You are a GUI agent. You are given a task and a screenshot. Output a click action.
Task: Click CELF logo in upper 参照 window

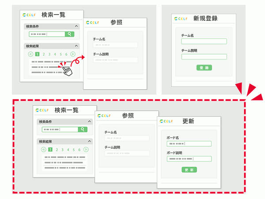[92, 23]
